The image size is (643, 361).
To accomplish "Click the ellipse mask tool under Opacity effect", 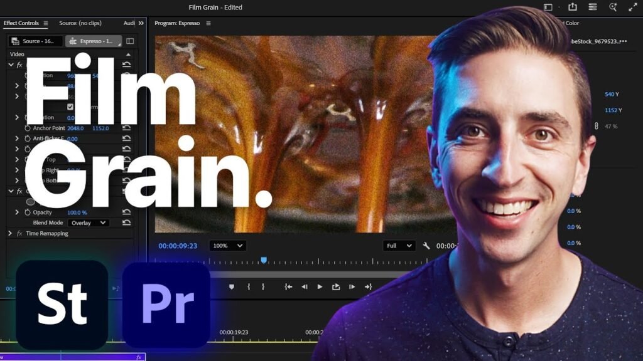I will coord(30,201).
